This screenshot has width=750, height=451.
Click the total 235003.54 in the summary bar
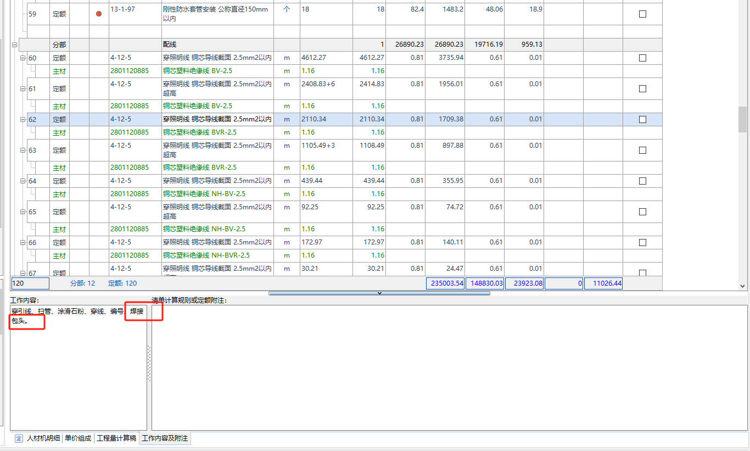tap(445, 283)
